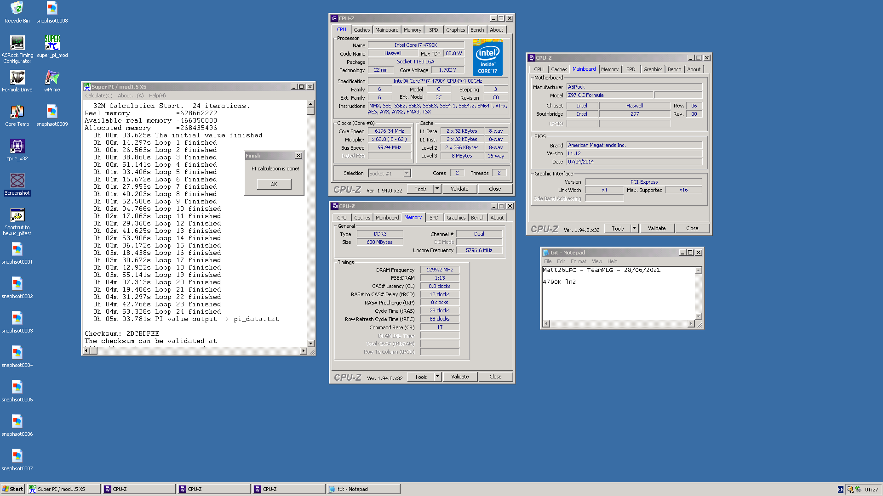Open snaphsot0008 desktop file
This screenshot has width=883, height=496.
[52, 12]
